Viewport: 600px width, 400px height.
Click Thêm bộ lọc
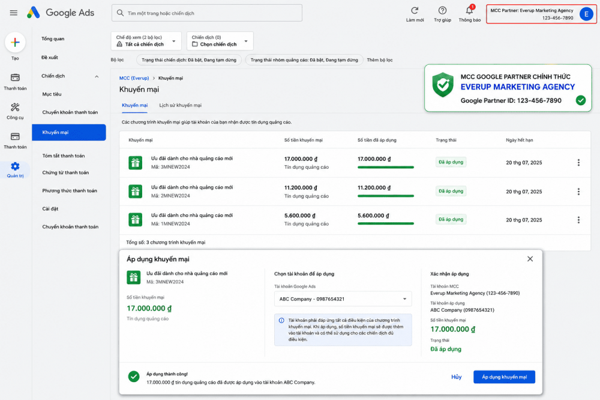tap(380, 60)
